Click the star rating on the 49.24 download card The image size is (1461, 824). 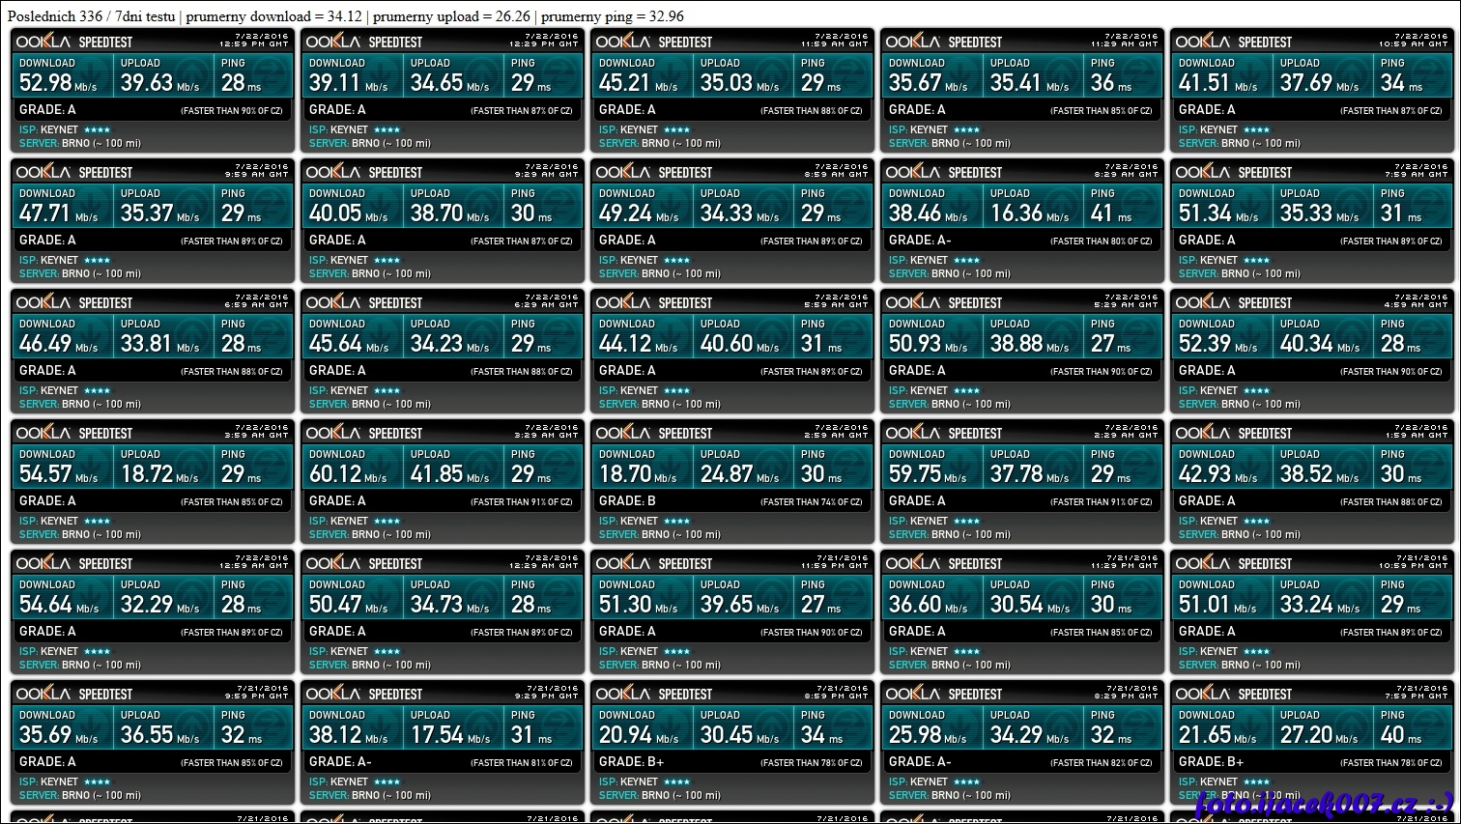676,260
